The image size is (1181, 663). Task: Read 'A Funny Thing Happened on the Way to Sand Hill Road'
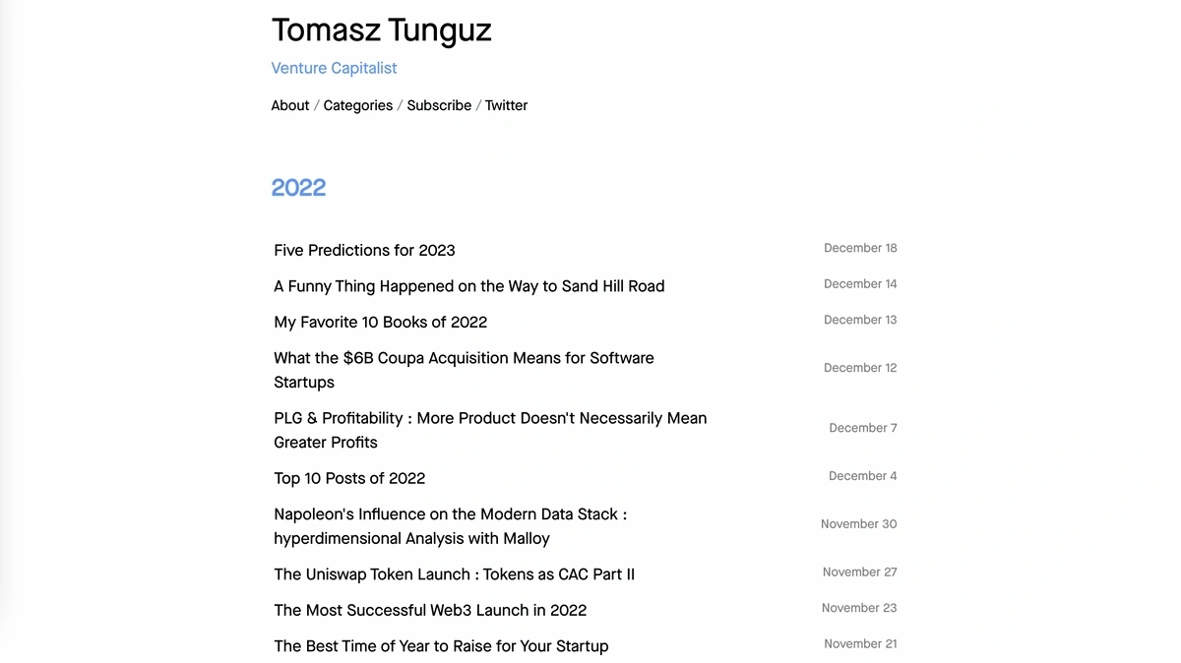point(469,286)
